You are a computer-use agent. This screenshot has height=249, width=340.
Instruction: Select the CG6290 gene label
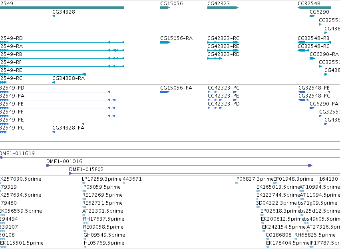[319, 12]
